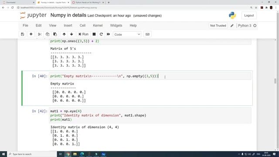Copy selected cells icon
279x157 pixels.
click(x=48, y=34)
